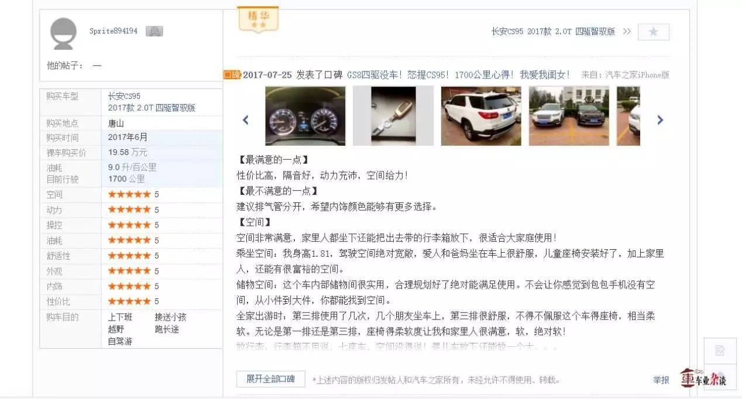Image resolution: width=742 pixels, height=399 pixels.
Task: Click the 长安CS95 model link in sidebar
Action: tap(124, 96)
